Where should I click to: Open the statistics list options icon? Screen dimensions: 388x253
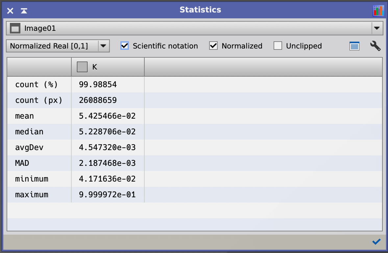point(354,46)
